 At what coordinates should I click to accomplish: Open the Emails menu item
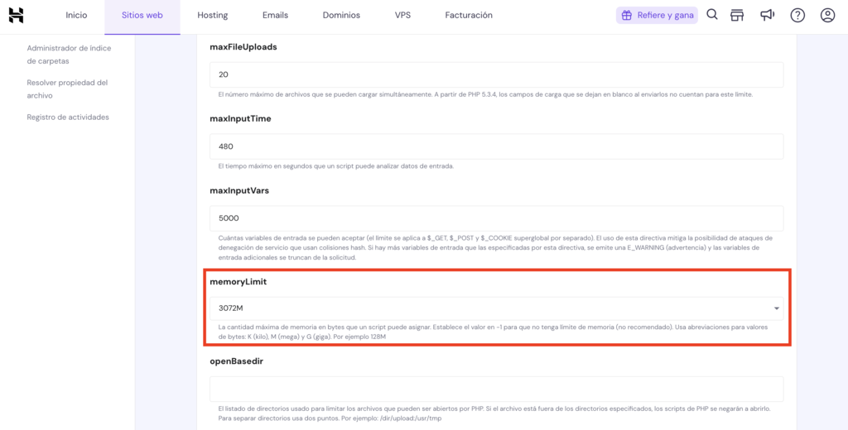point(275,15)
